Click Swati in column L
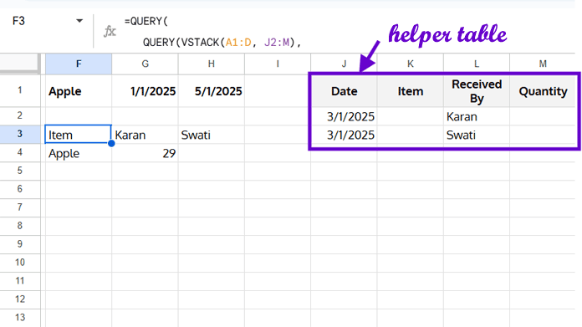Image resolution: width=582 pixels, height=327 pixels. point(477,135)
